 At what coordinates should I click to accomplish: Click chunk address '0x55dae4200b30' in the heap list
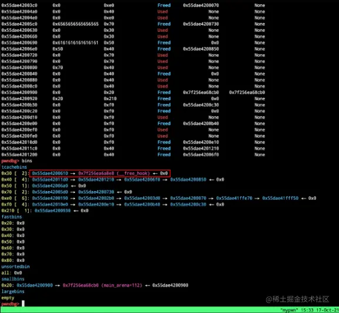pyautogui.click(x=19, y=105)
